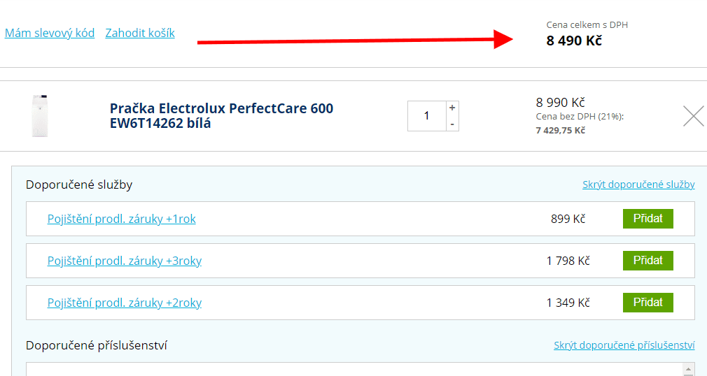Open "Pojištění prodl. záruky +1rok" link
This screenshot has width=707, height=376.
pyautogui.click(x=121, y=219)
